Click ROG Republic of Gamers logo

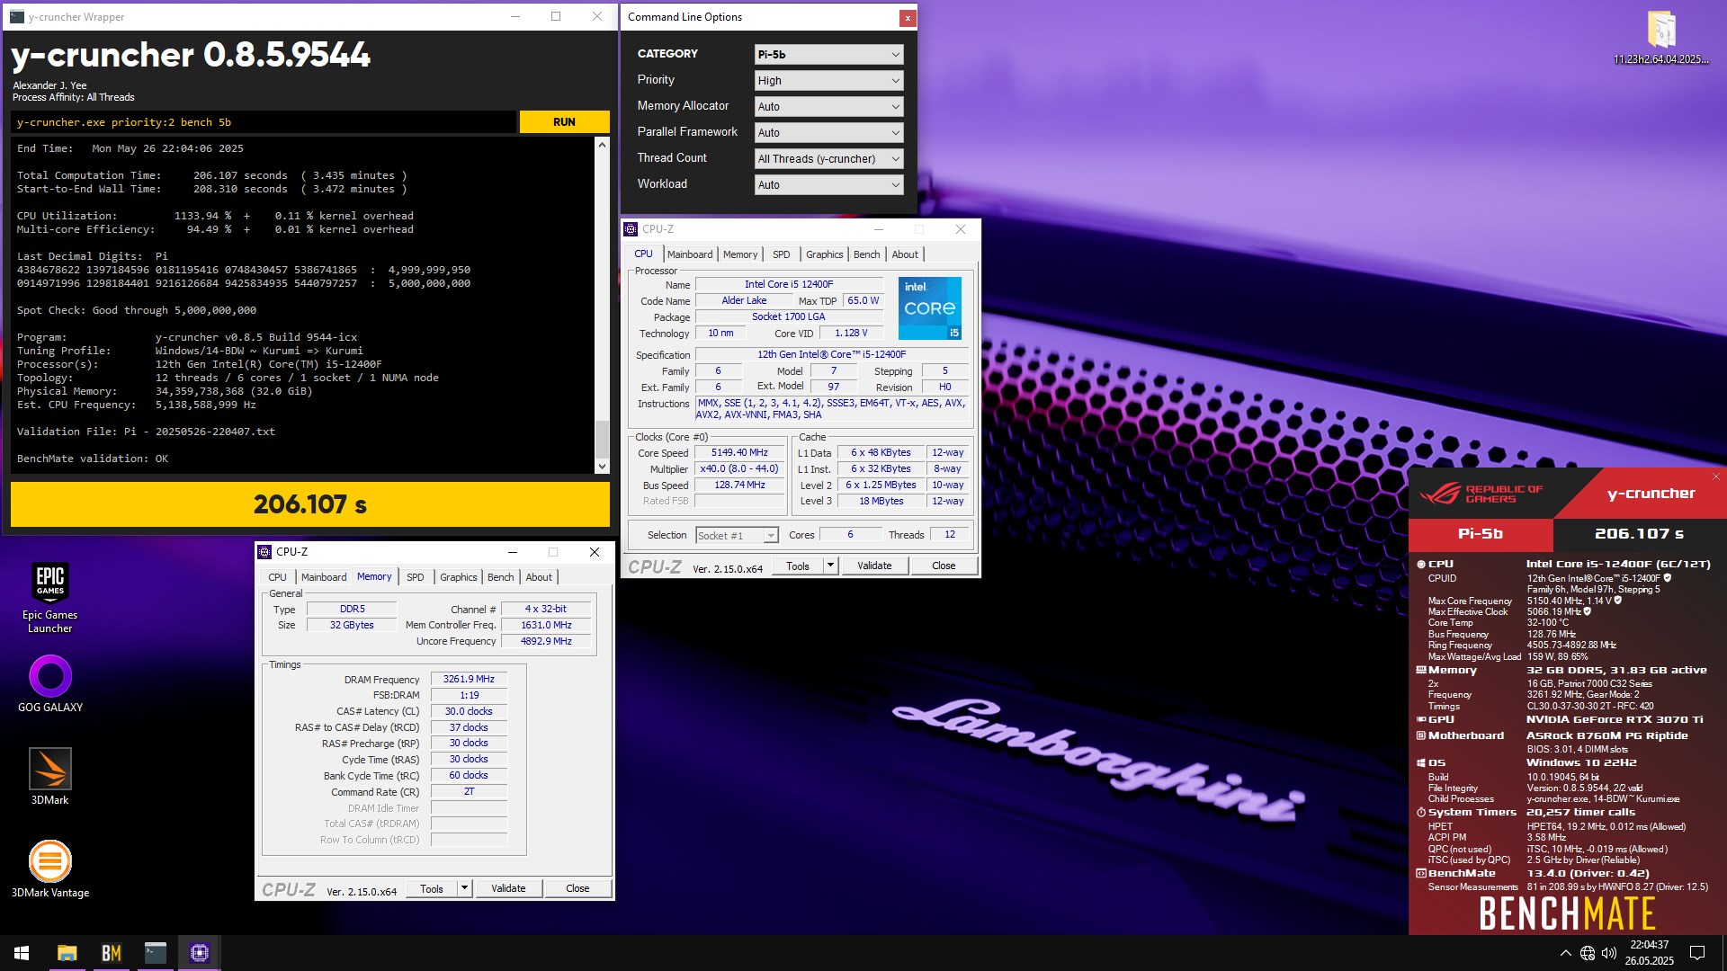[x=1481, y=494]
